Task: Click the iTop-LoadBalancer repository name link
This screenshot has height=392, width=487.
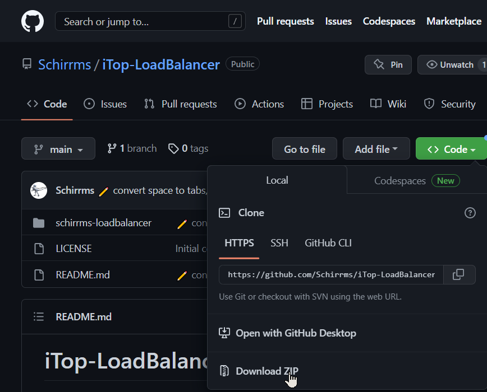Action: pyautogui.click(x=161, y=65)
